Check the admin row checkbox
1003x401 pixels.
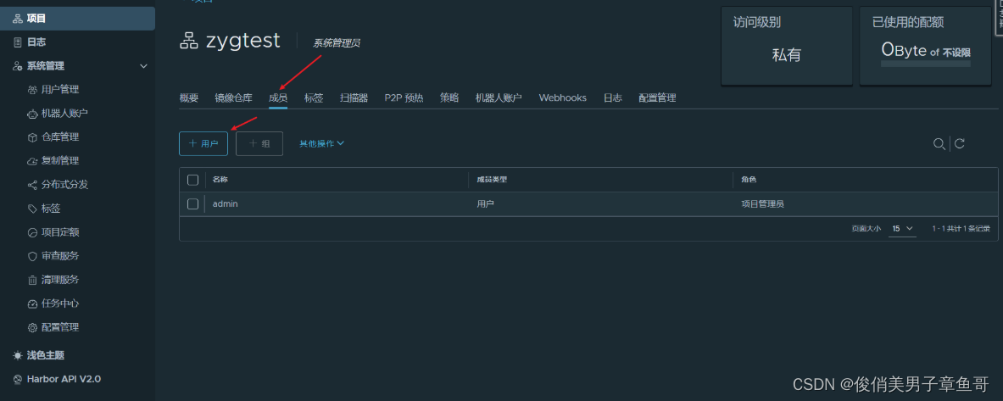point(192,204)
